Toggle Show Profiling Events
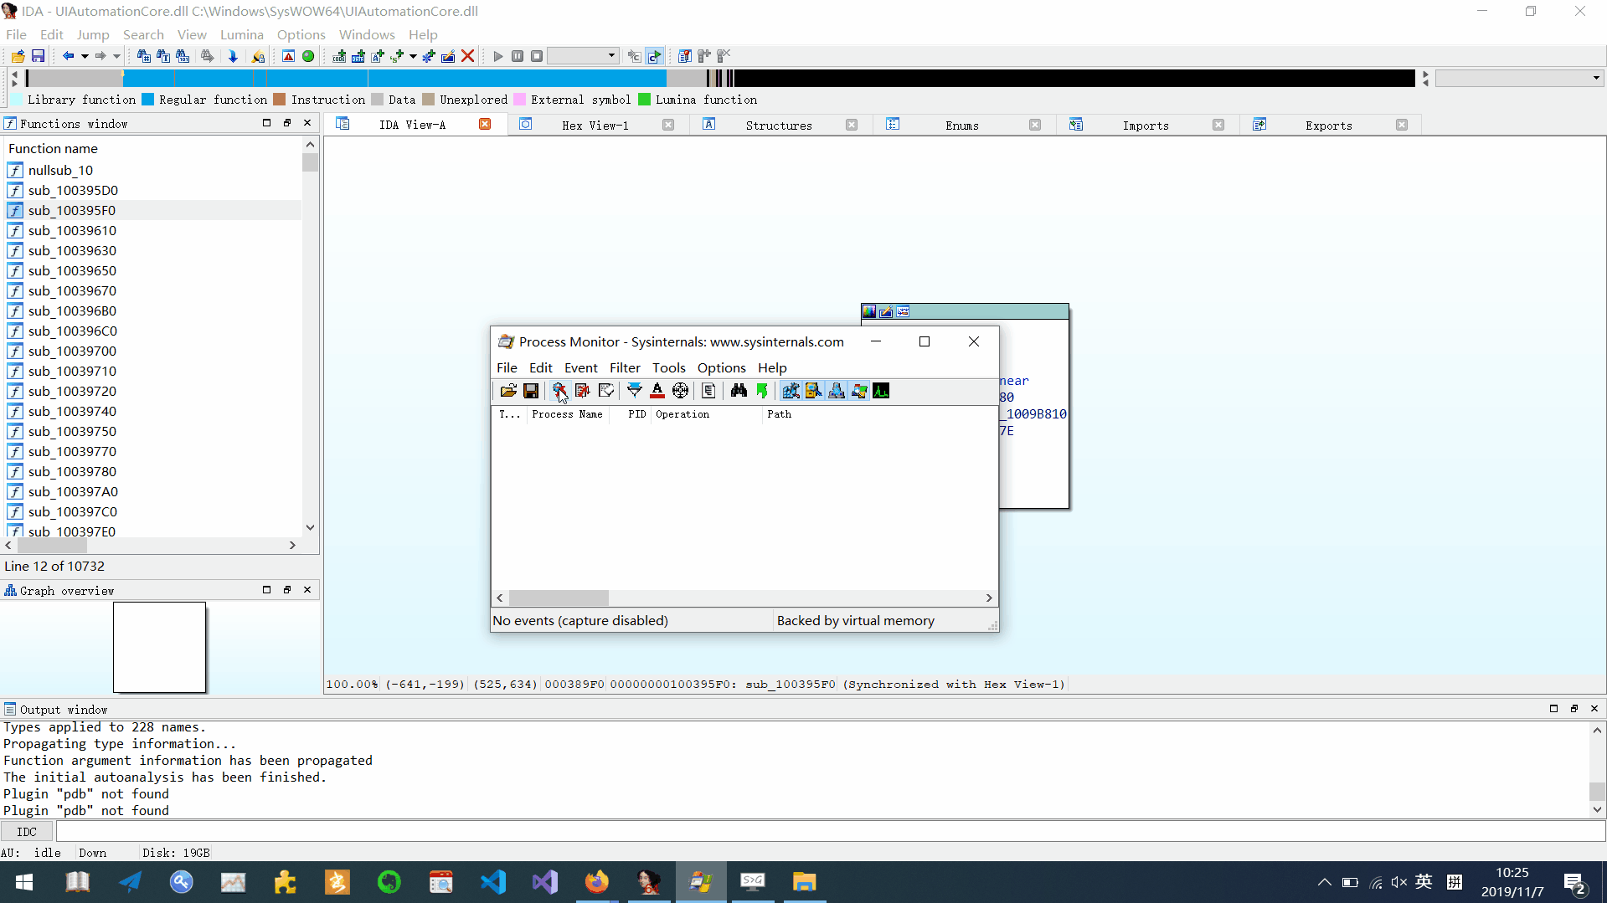Viewport: 1607px width, 903px height. click(881, 391)
